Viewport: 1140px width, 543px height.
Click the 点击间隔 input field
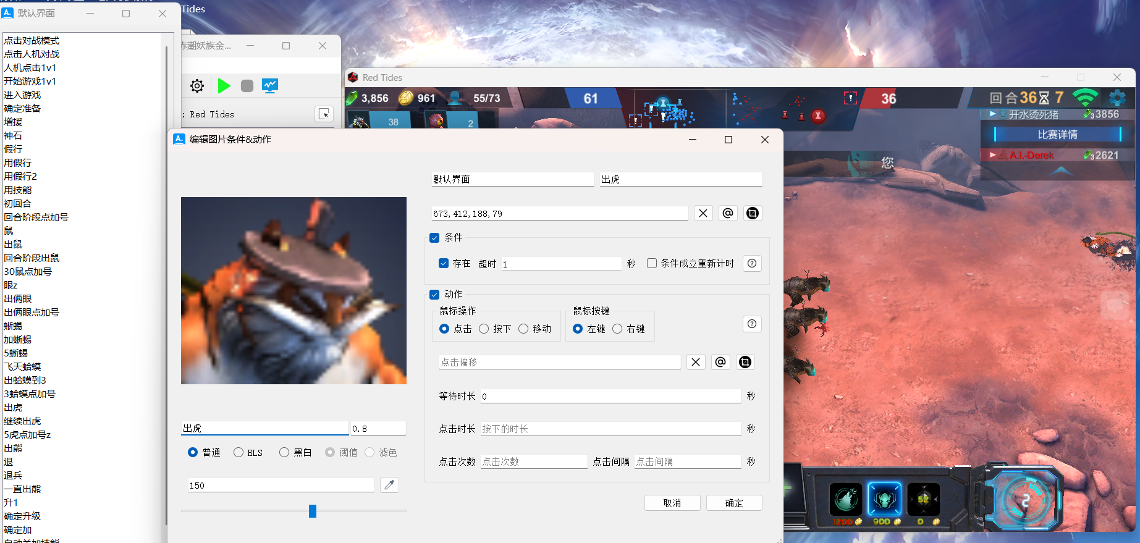point(688,461)
